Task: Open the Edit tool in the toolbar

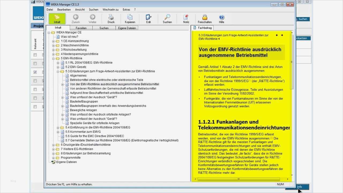Action: point(148,17)
